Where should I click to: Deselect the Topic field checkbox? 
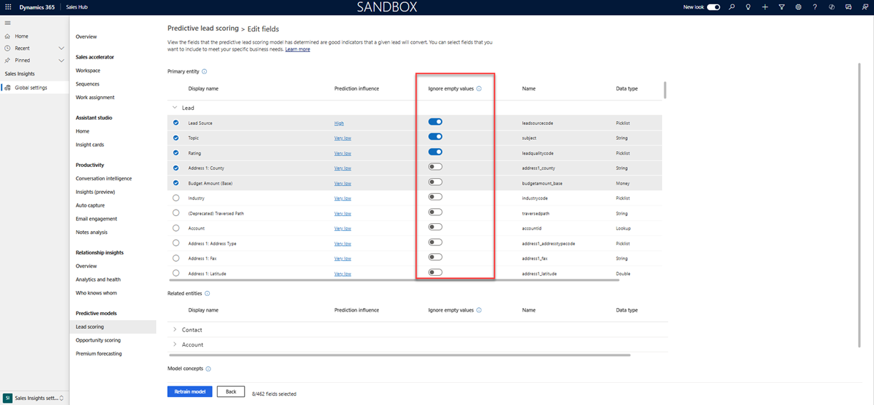[x=176, y=138]
